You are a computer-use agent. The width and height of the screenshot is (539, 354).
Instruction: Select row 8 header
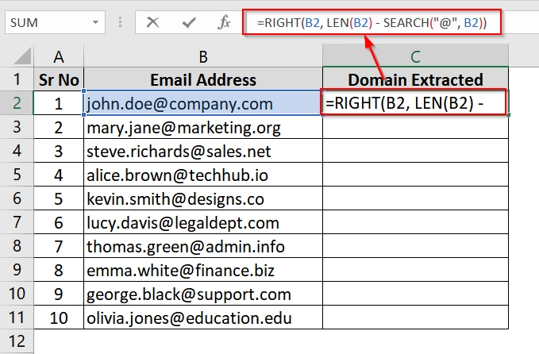(17, 246)
